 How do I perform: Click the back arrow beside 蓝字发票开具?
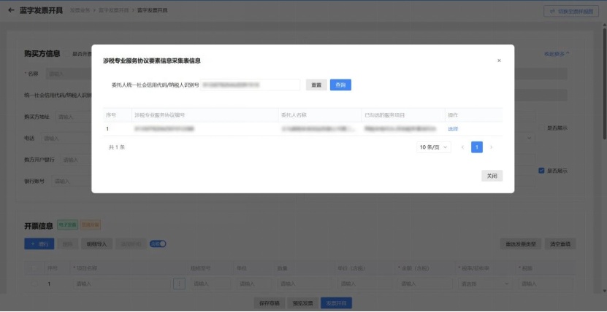pos(11,10)
